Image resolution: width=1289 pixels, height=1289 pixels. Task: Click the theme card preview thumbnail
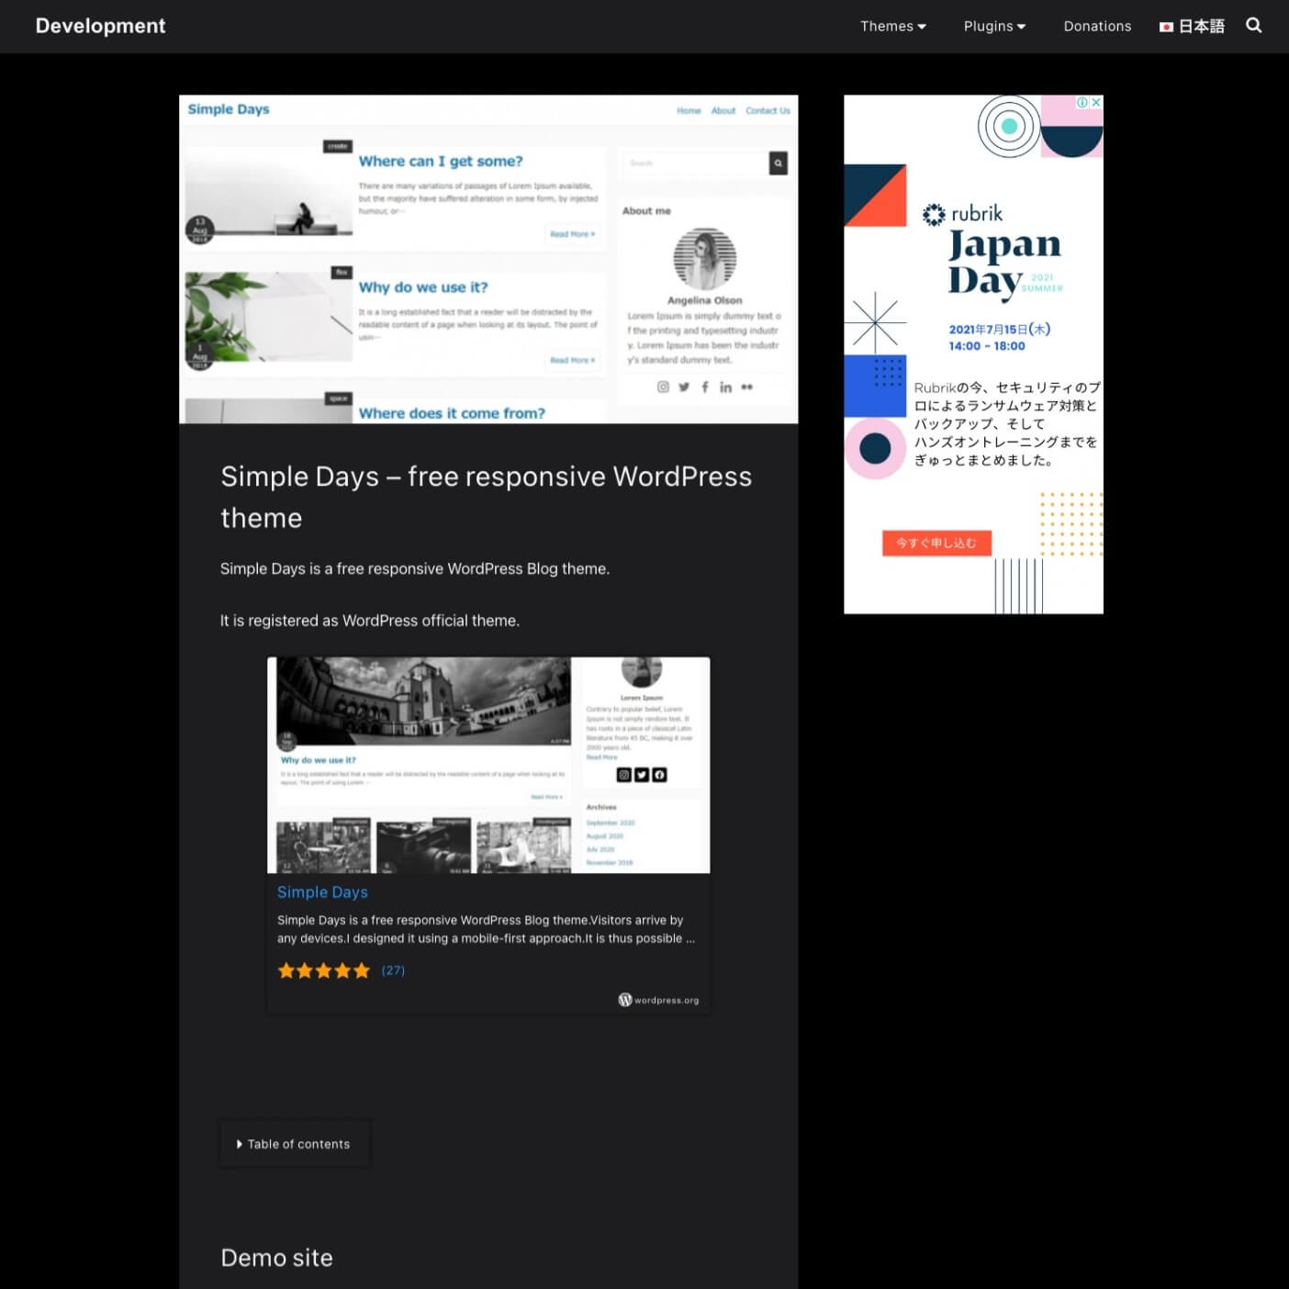488,765
